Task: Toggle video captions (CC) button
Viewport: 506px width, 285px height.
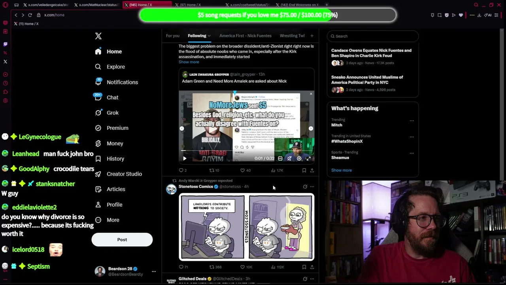Action: [280, 158]
